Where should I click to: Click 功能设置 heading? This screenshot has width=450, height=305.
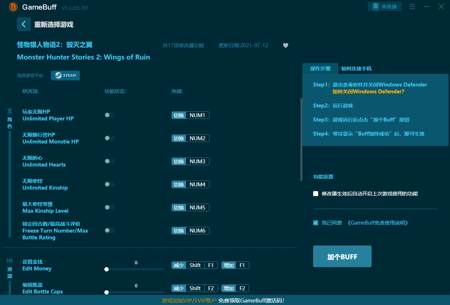(323, 177)
